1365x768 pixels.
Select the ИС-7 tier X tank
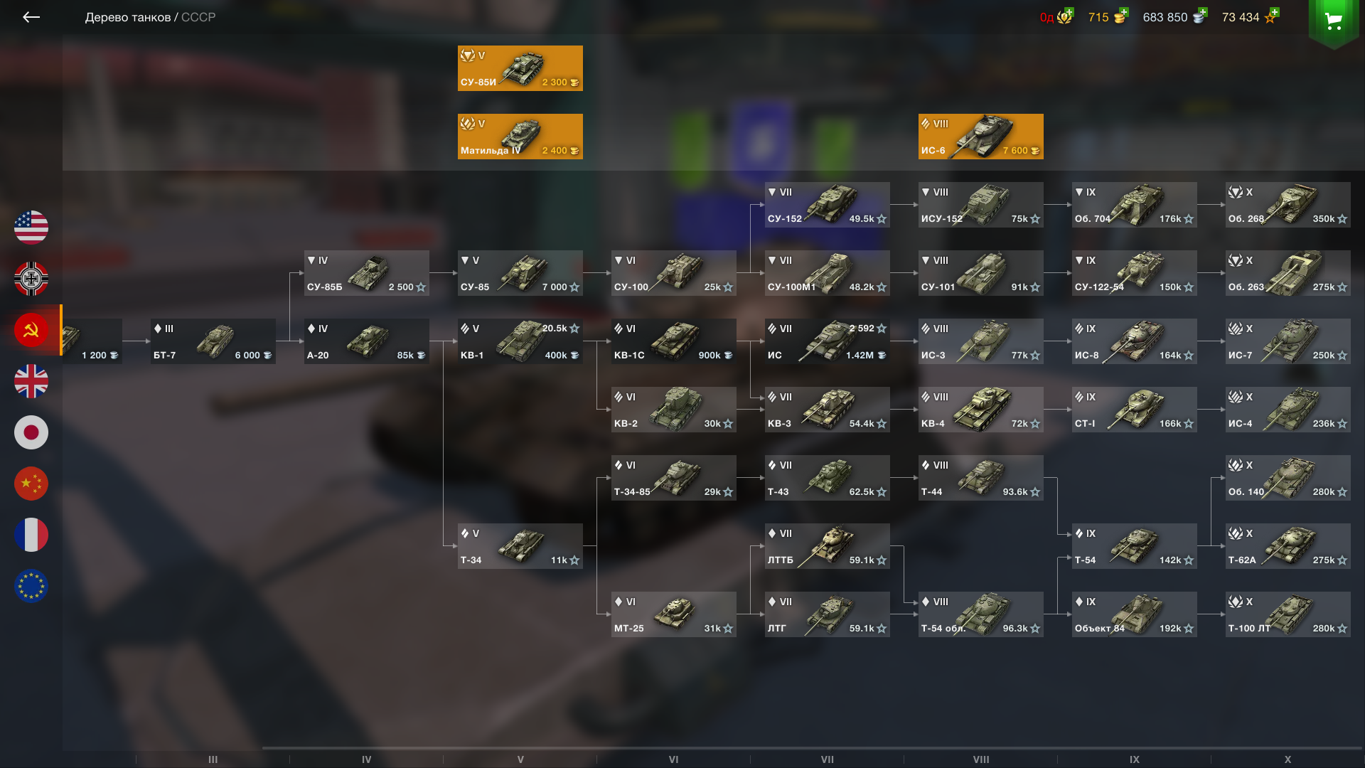tap(1288, 341)
